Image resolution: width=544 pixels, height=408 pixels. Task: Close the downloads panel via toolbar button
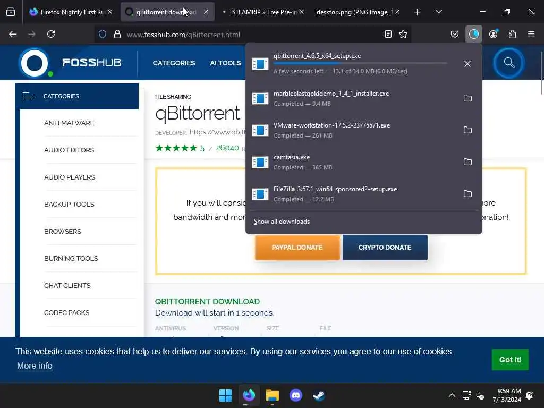point(473,34)
